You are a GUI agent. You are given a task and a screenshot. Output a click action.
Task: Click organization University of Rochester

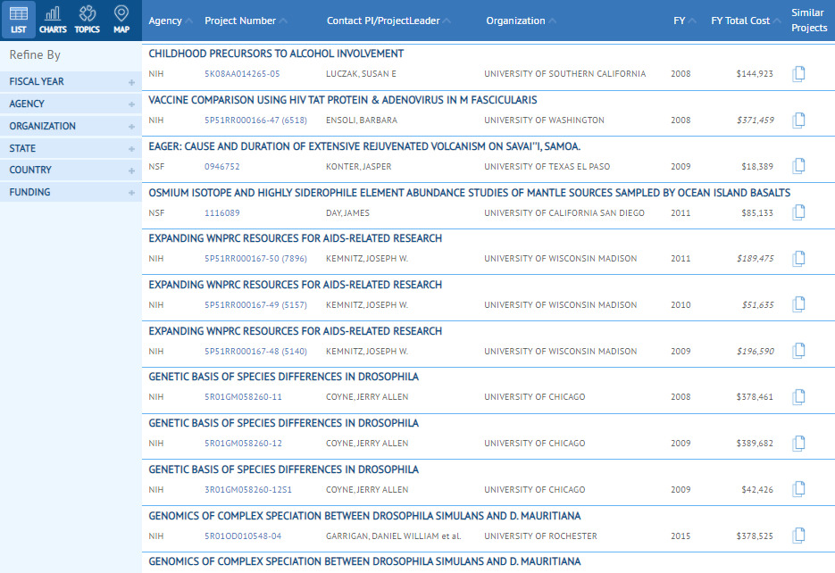[x=540, y=536]
